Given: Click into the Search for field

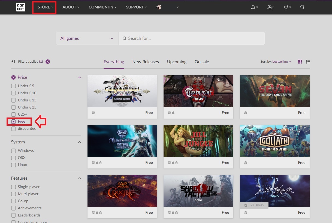Looking at the screenshot, I should pos(192,38).
